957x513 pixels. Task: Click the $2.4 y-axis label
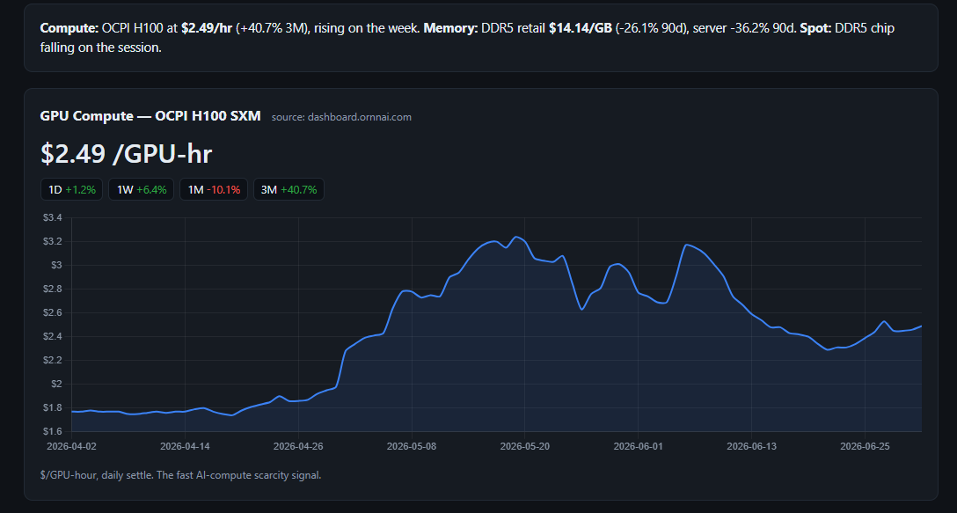53,336
